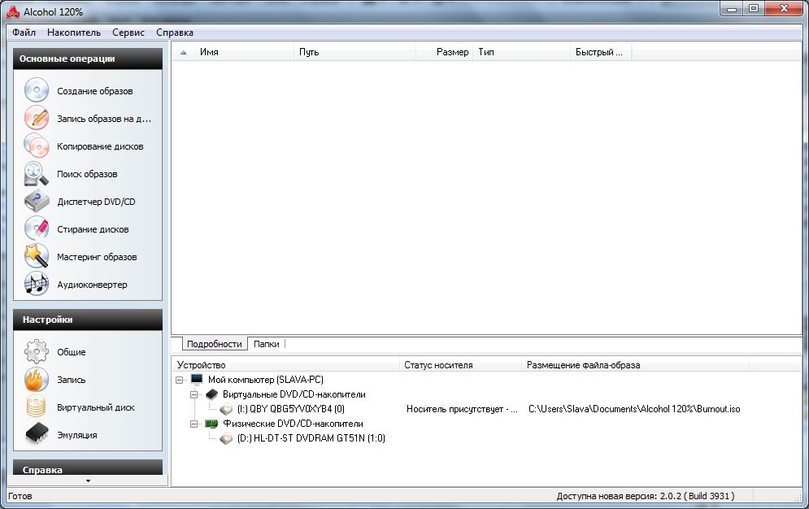Open the Эмуляция chip icon
Image resolution: width=809 pixels, height=509 pixels.
coord(37,435)
